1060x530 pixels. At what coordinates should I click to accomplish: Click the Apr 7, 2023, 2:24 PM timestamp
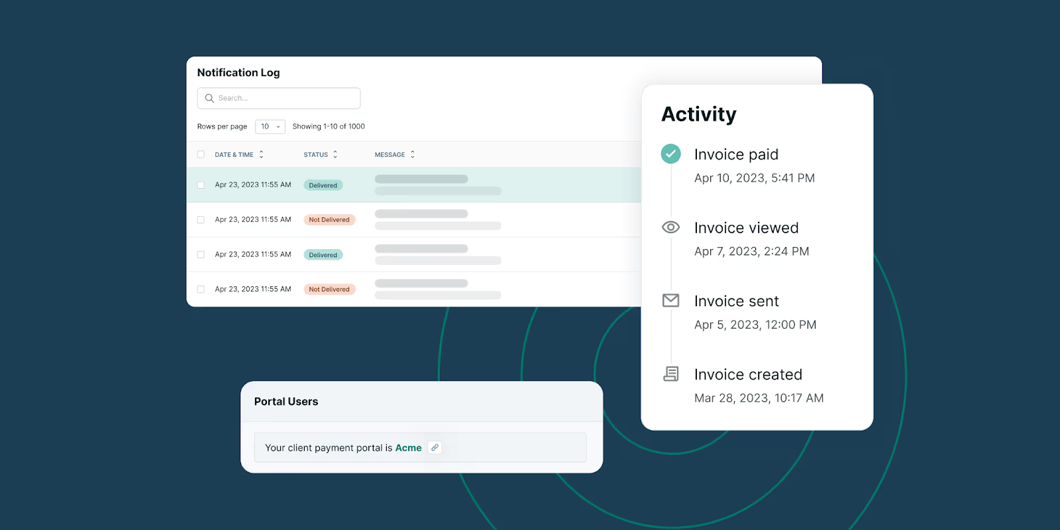click(752, 252)
